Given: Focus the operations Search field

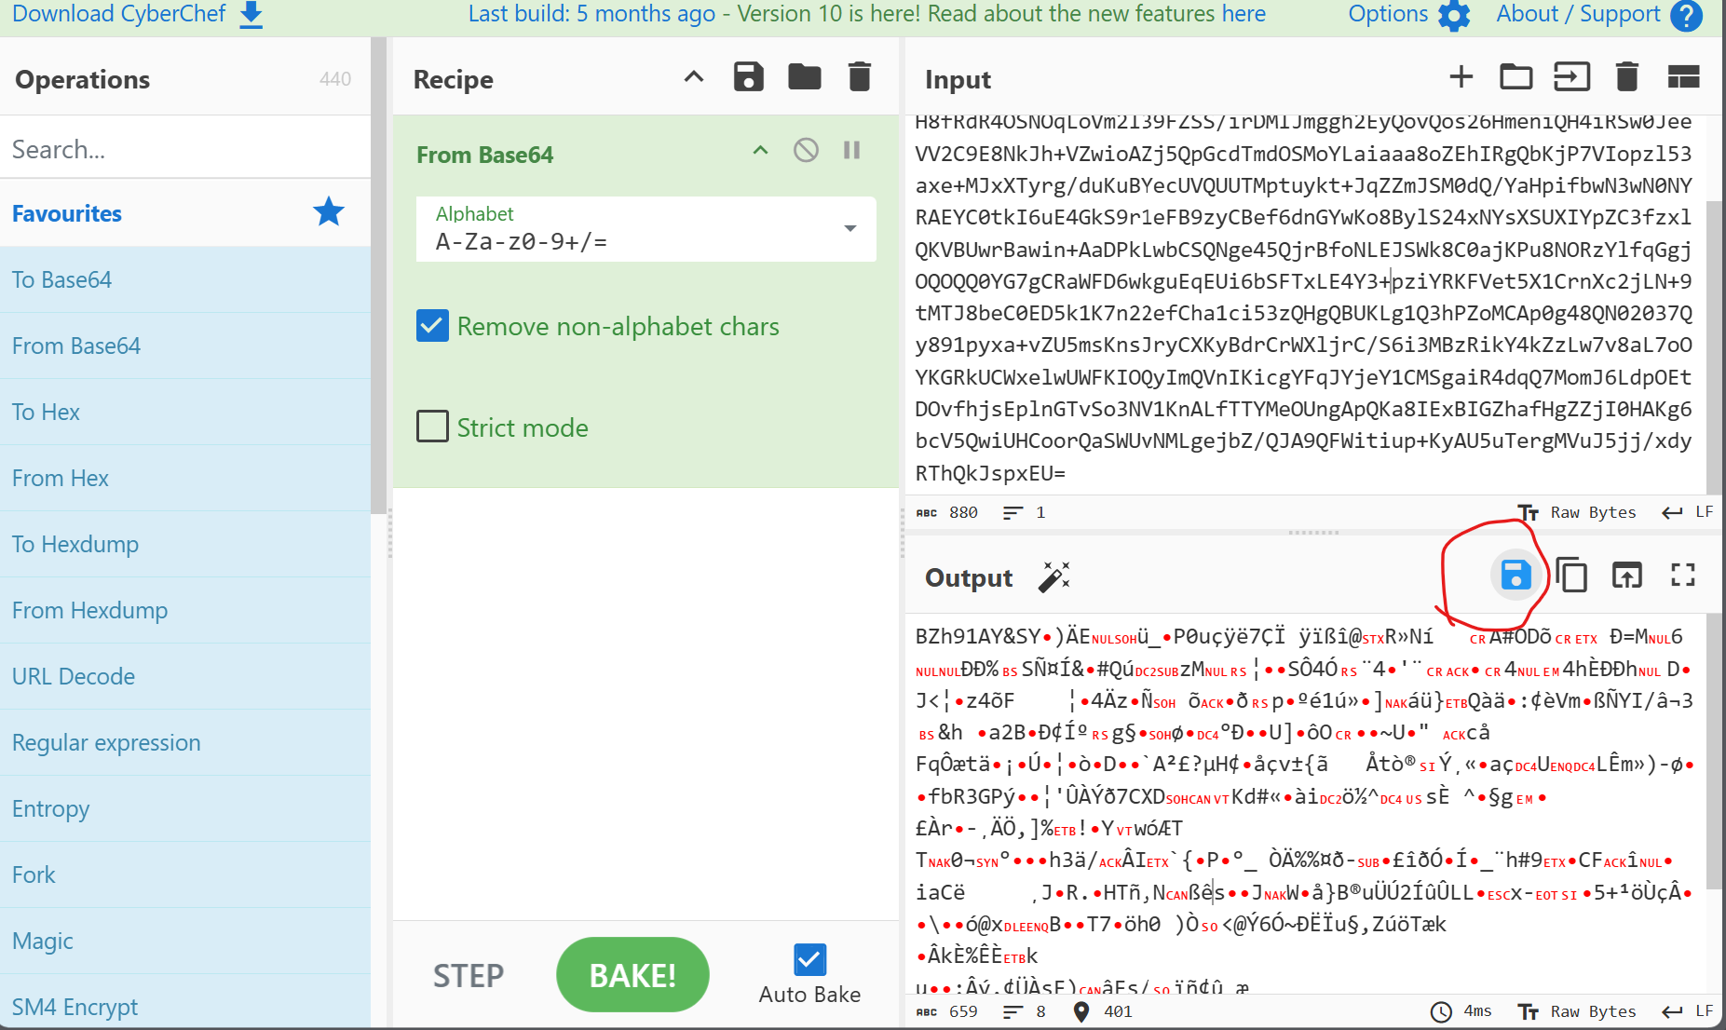Looking at the screenshot, I should (x=184, y=149).
